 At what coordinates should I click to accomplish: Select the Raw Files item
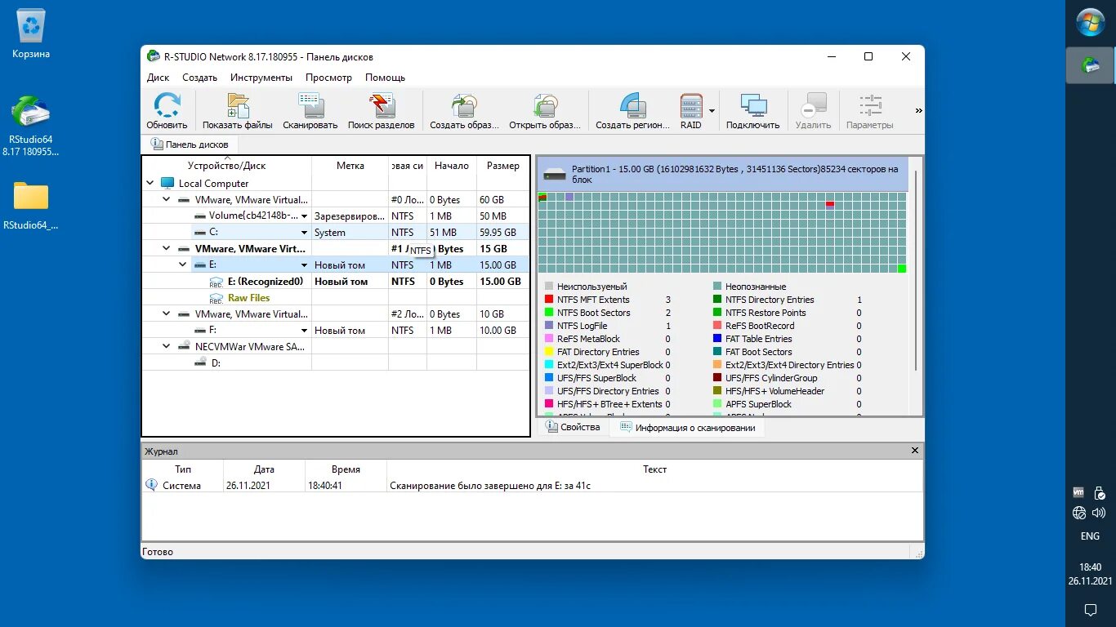(248, 298)
